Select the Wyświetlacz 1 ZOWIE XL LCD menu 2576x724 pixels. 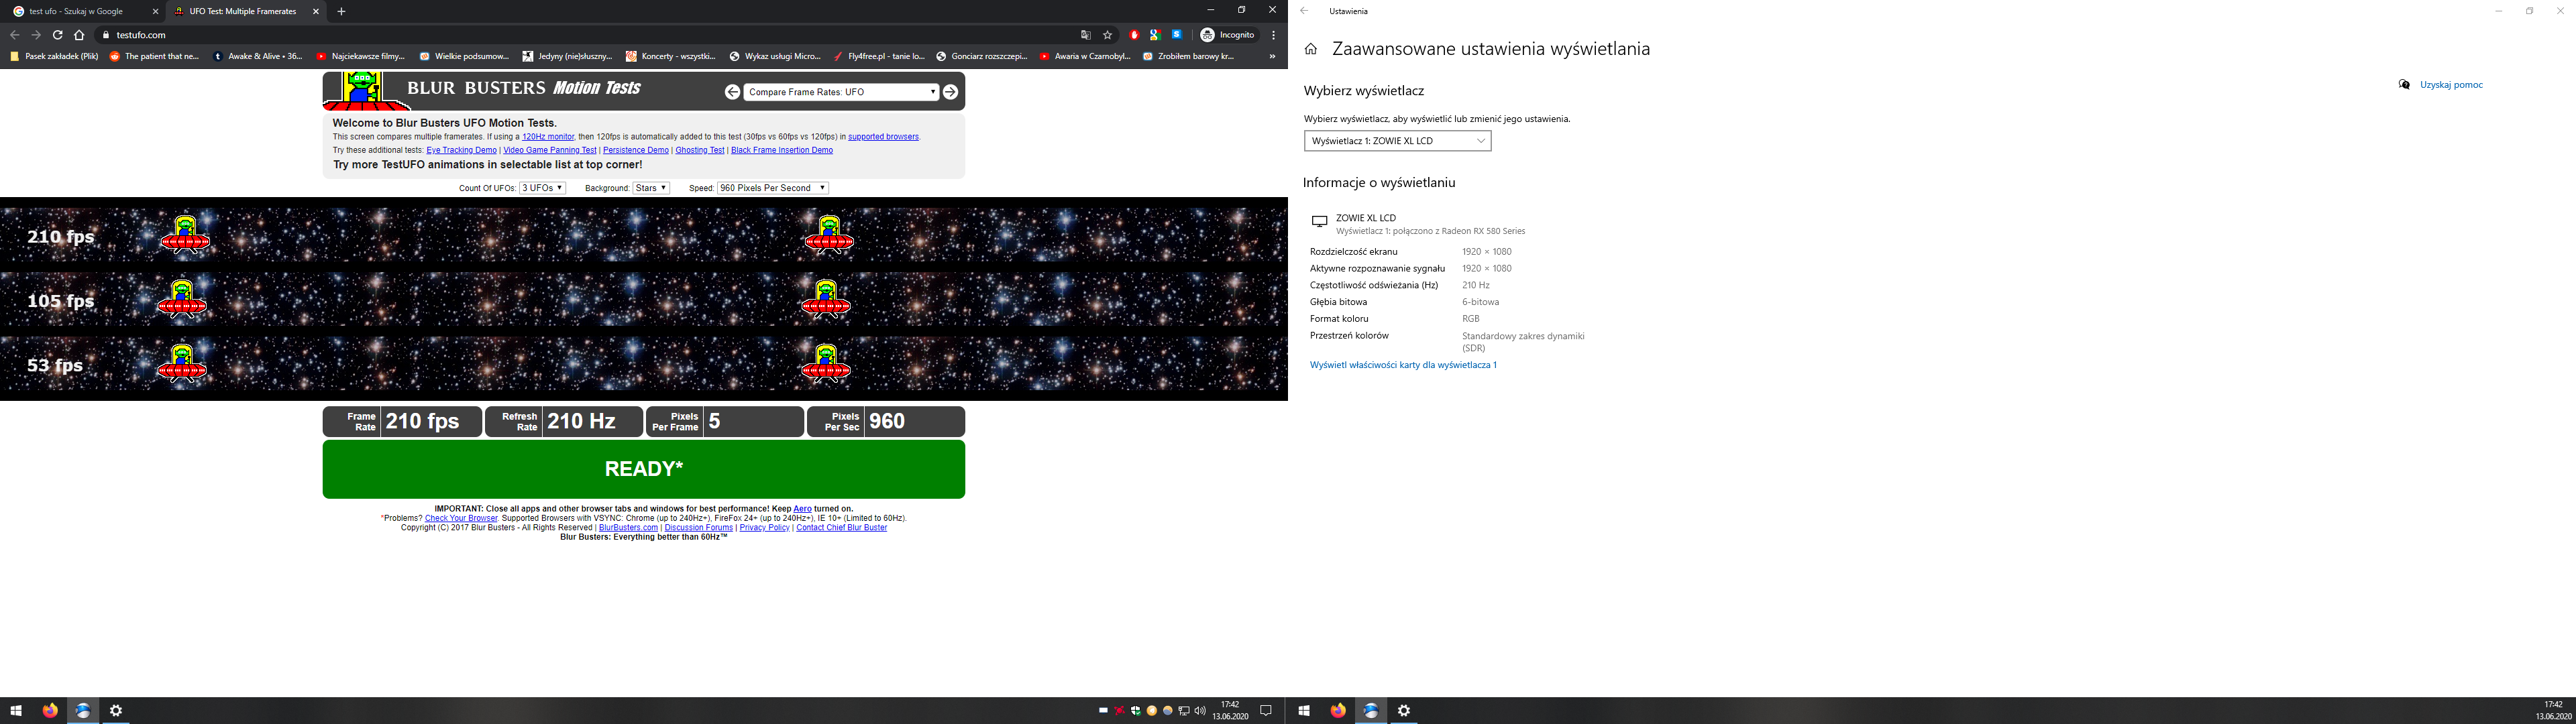pos(1395,139)
